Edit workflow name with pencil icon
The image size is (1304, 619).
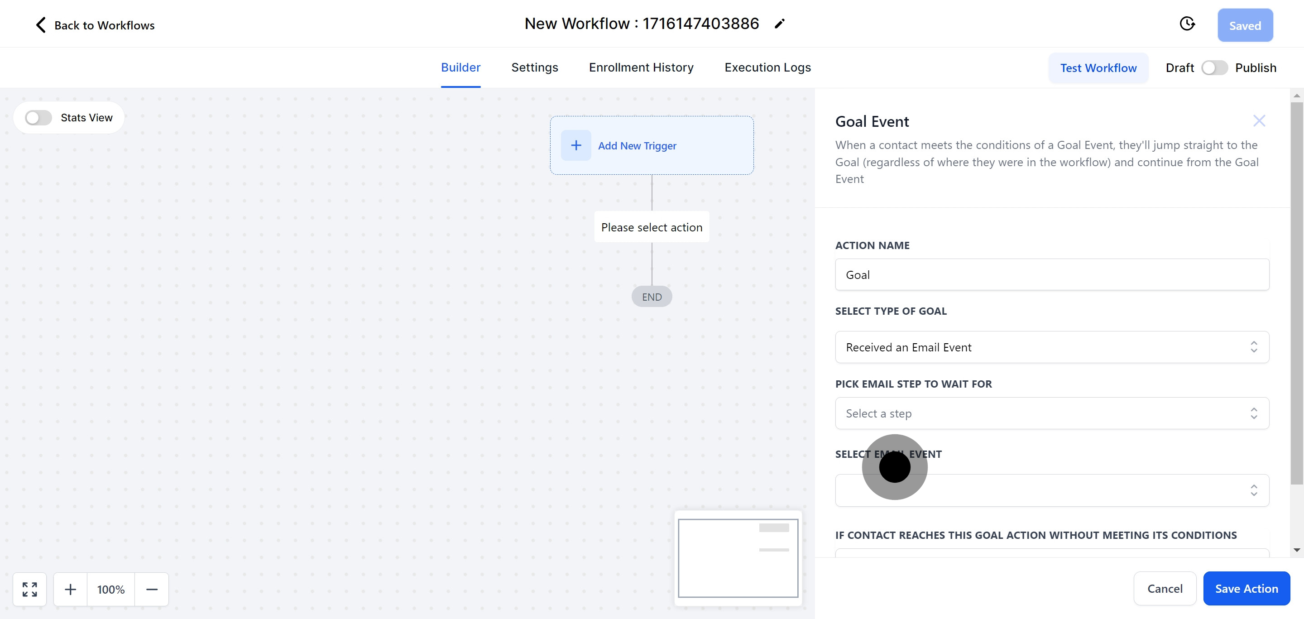click(779, 24)
